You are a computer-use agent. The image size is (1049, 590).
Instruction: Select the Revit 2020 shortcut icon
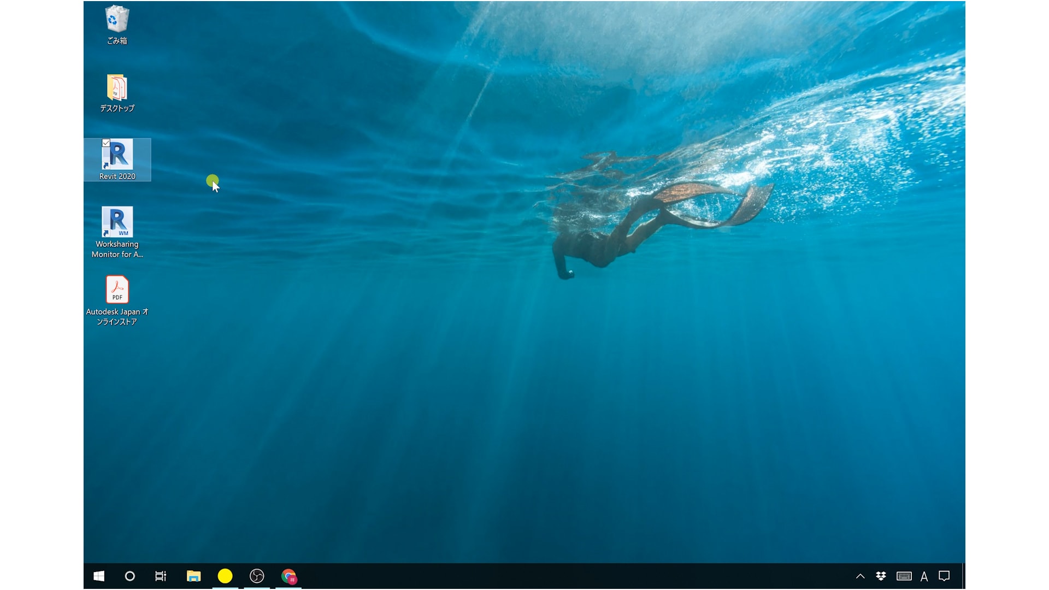click(117, 156)
